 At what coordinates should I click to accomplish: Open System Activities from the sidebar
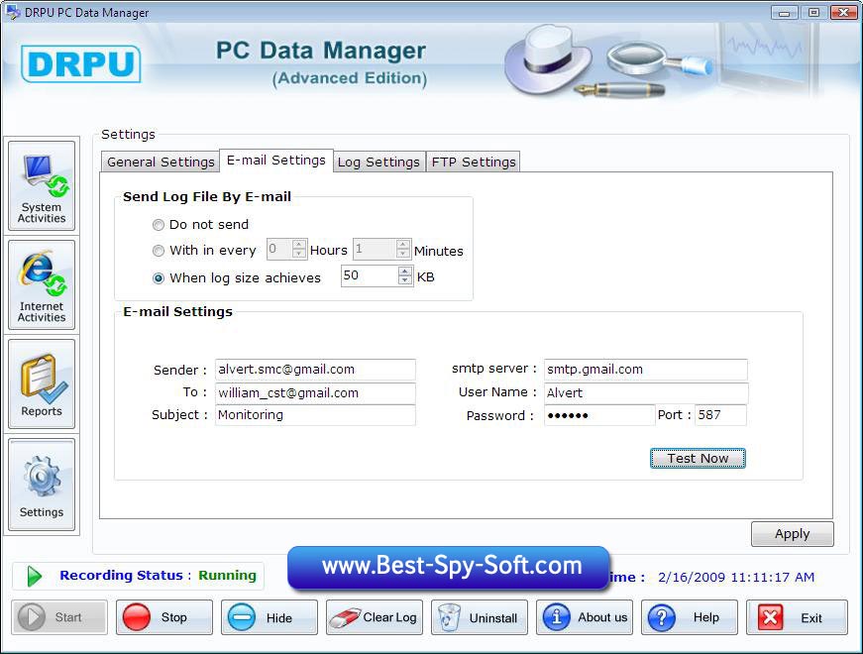point(42,186)
